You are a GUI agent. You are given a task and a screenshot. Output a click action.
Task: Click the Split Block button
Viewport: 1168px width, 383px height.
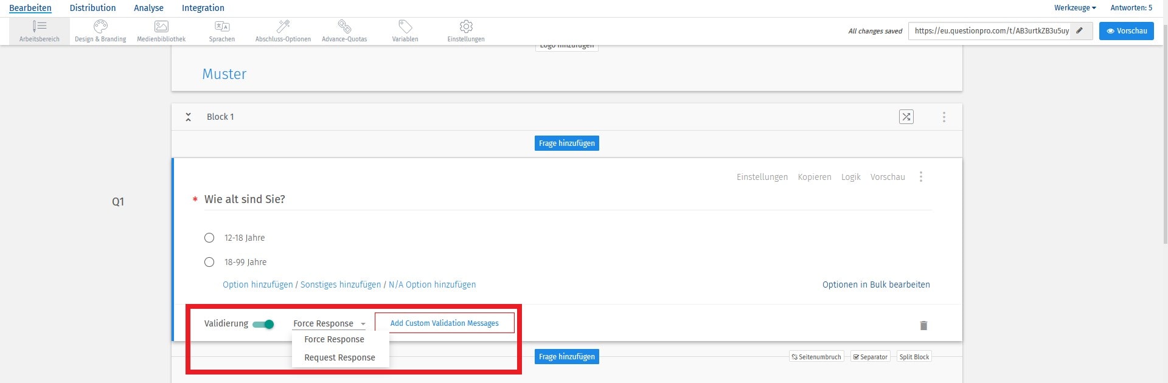pyautogui.click(x=914, y=357)
